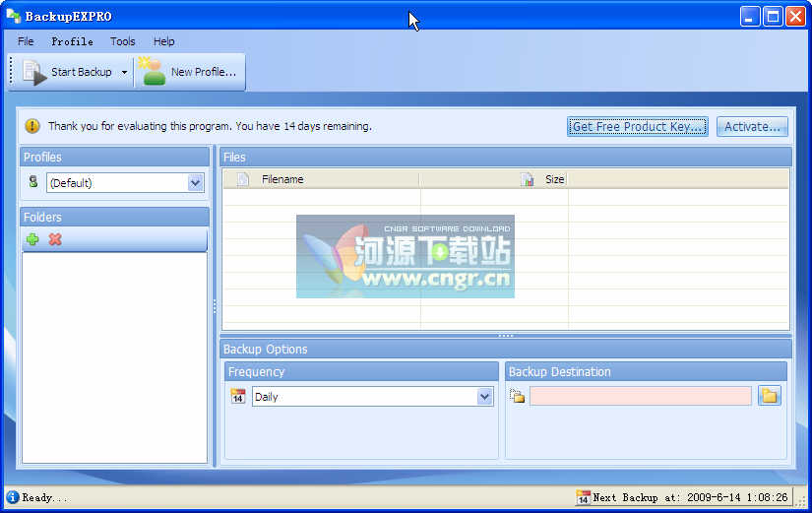Remove folder using the red X icon
Viewport: 812px width, 513px height.
pos(55,239)
